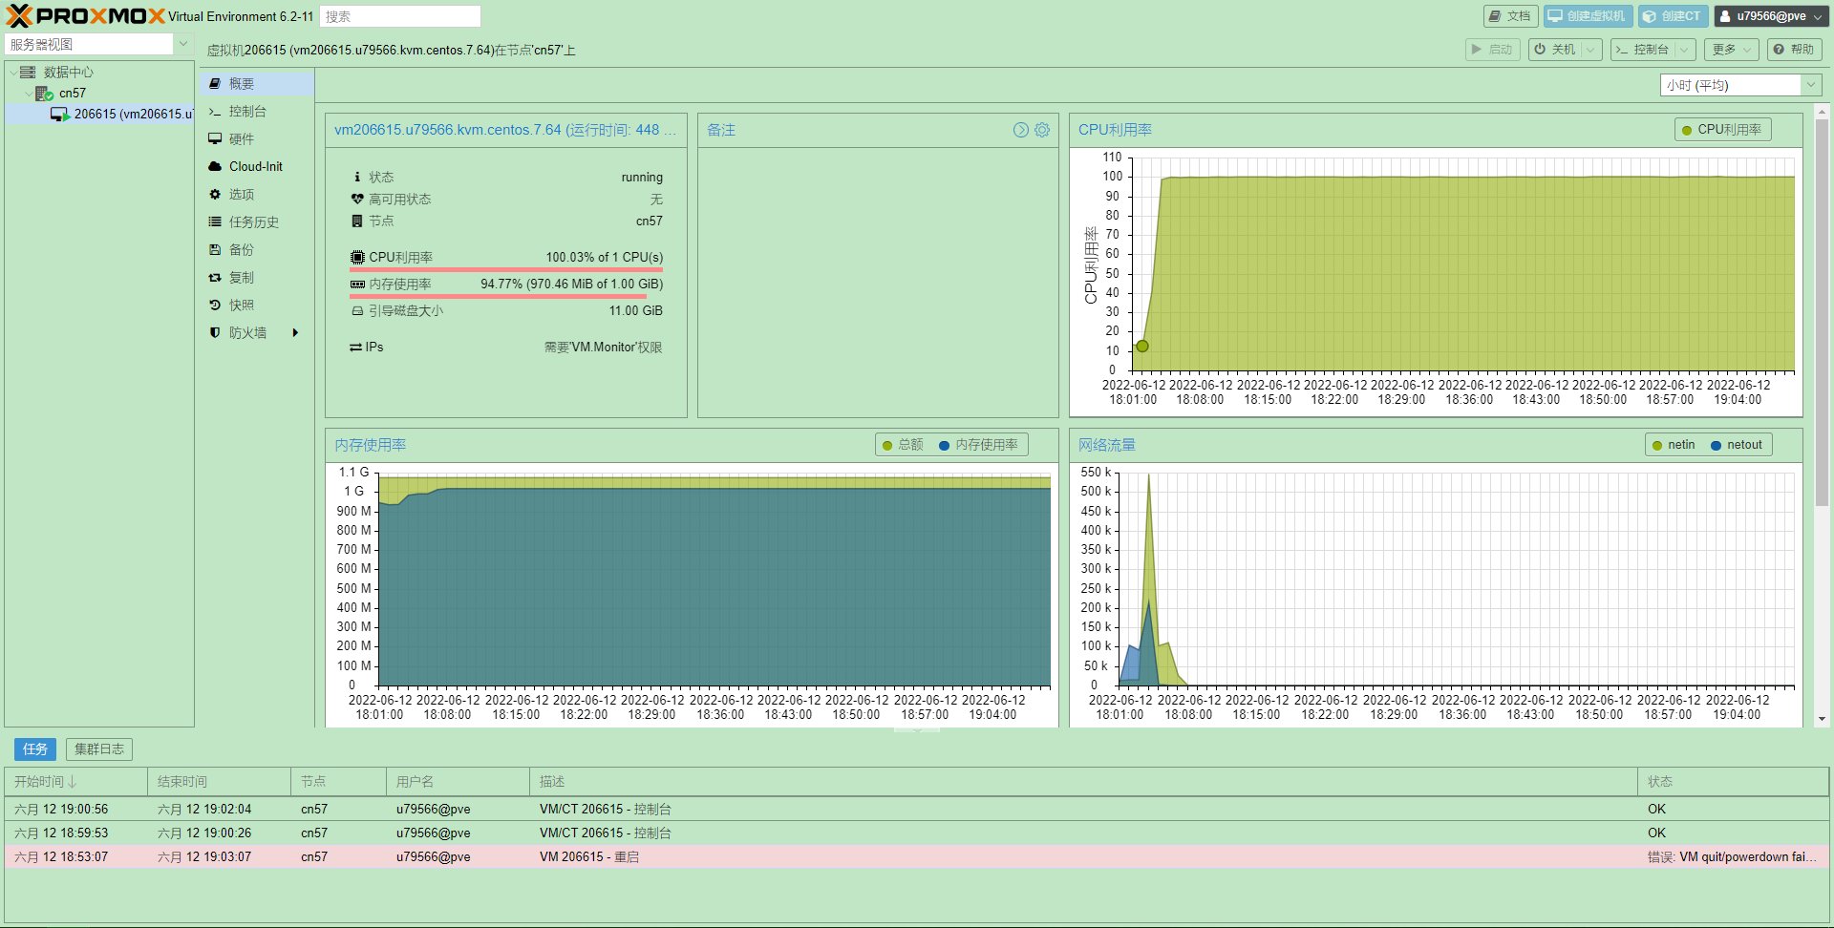1834x928 pixels.
Task: Open the 更多 more menu
Action: point(1731,50)
